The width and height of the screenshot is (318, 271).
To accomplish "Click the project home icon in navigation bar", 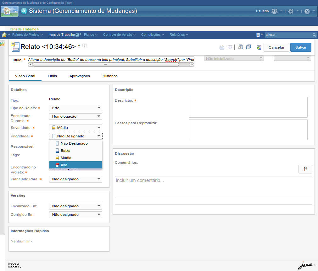I will [x=4, y=35].
